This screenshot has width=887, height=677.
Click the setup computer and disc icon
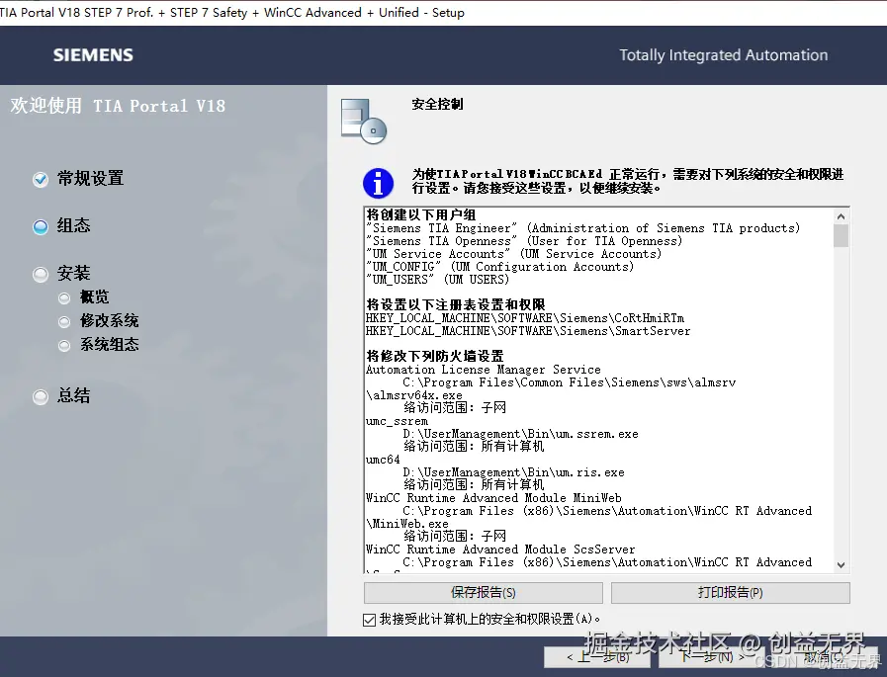click(364, 121)
